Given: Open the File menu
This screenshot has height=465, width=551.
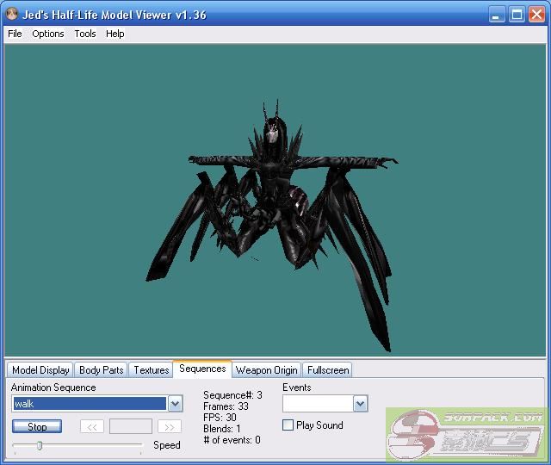Looking at the screenshot, I should click(15, 34).
